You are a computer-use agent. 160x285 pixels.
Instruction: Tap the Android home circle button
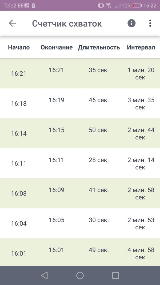[80, 275]
